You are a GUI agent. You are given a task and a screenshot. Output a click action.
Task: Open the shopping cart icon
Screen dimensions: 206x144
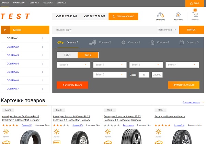[195, 14]
